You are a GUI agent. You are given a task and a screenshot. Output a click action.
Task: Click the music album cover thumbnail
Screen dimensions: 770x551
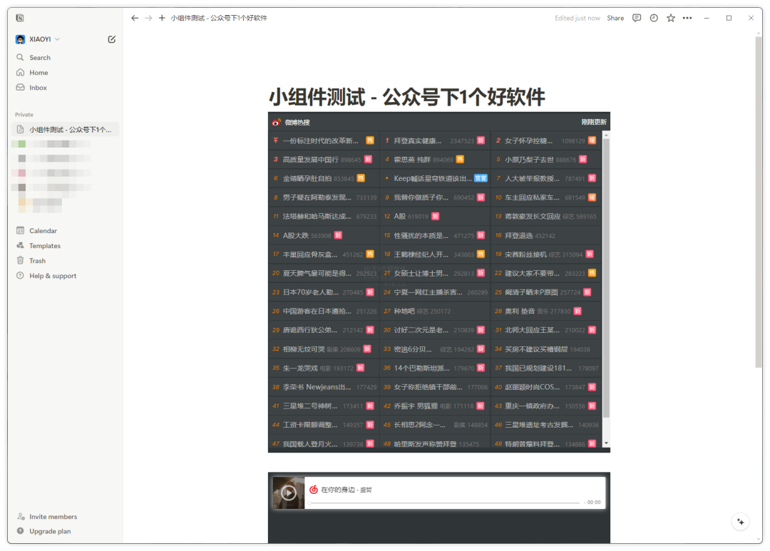tap(288, 493)
